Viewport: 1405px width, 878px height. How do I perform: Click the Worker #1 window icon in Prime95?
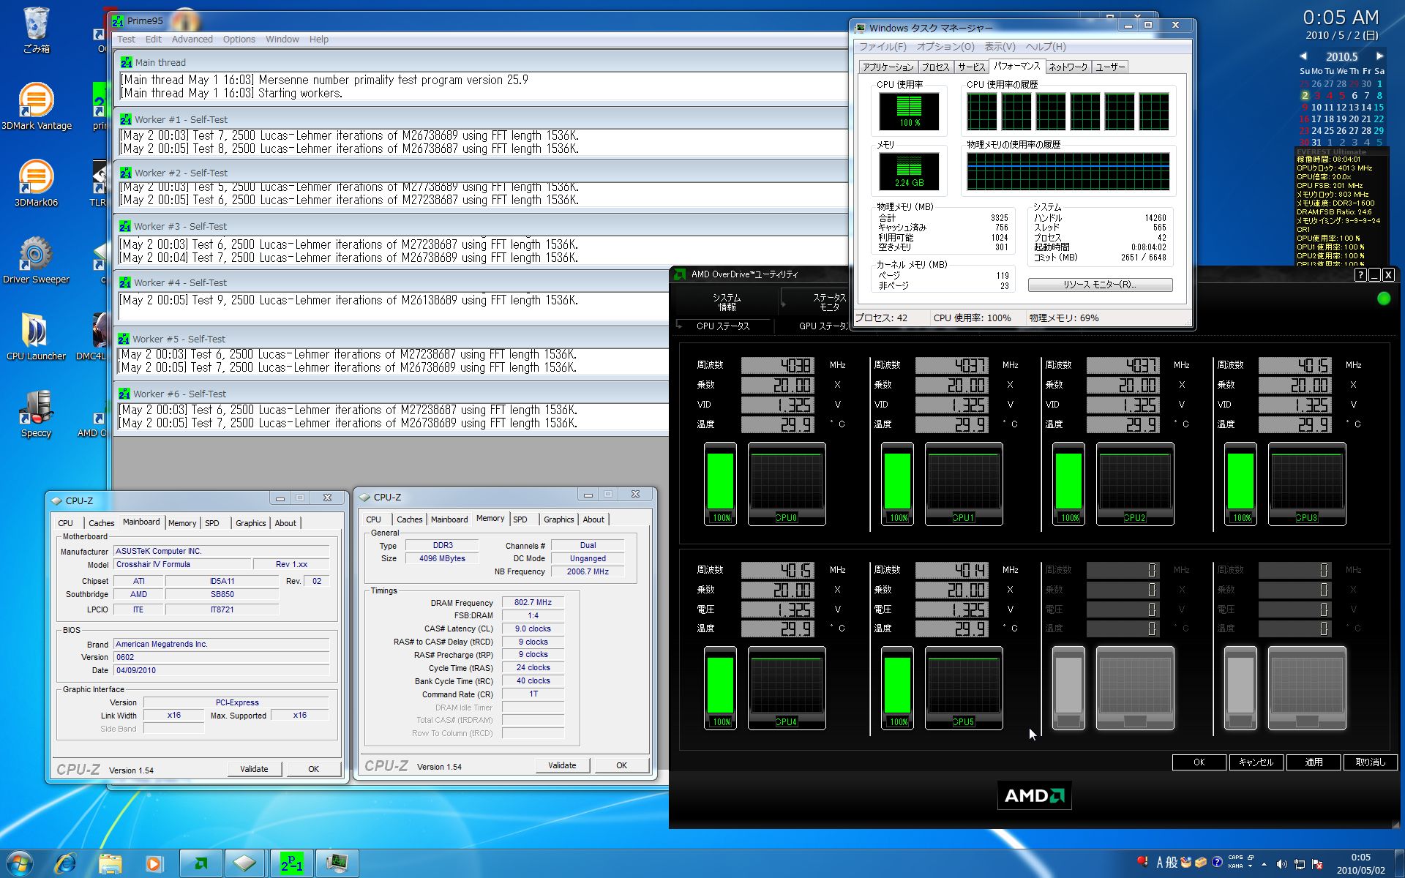click(x=126, y=119)
